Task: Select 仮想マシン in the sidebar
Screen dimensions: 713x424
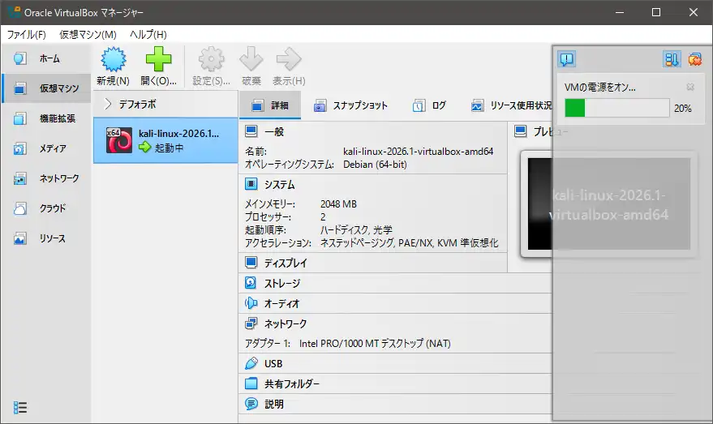Action: click(45, 88)
